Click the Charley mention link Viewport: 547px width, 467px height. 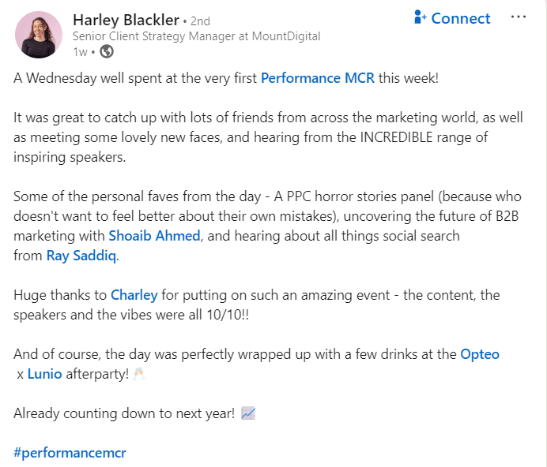pos(134,296)
